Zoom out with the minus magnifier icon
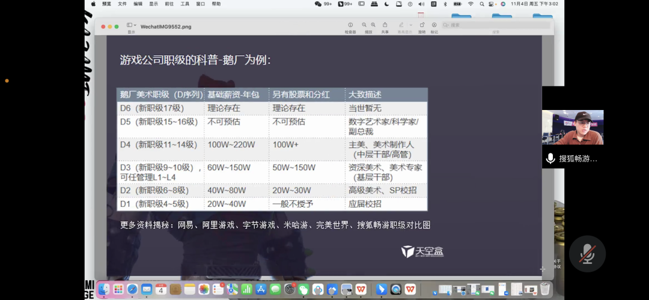 point(364,25)
